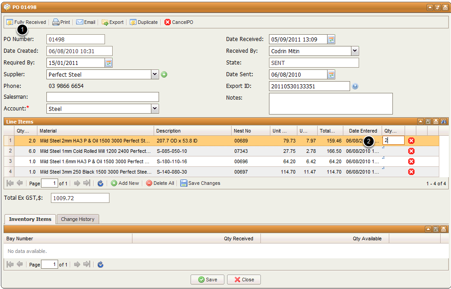The image size is (451, 289).
Task: Click the Close button at the bottom
Action: tap(244, 280)
